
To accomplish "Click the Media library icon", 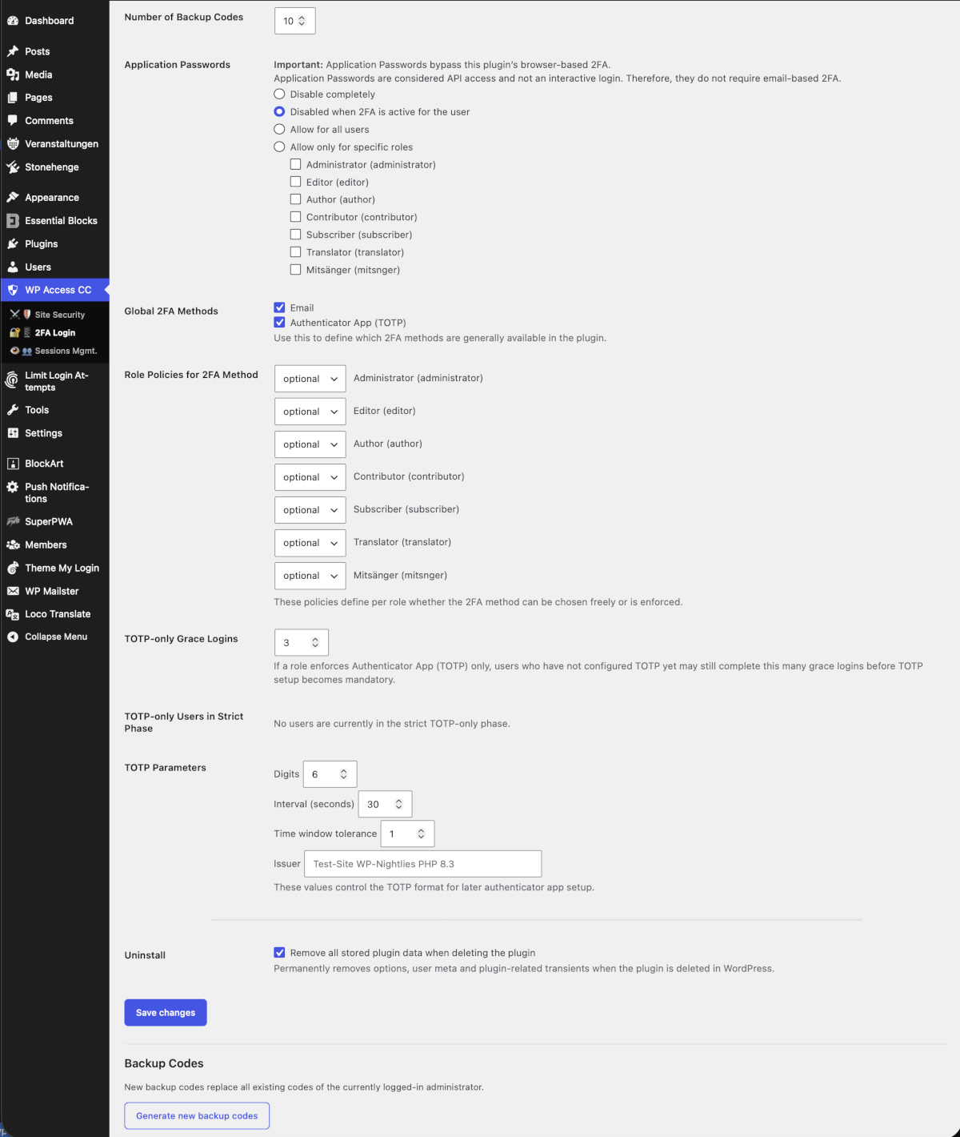I will point(13,74).
